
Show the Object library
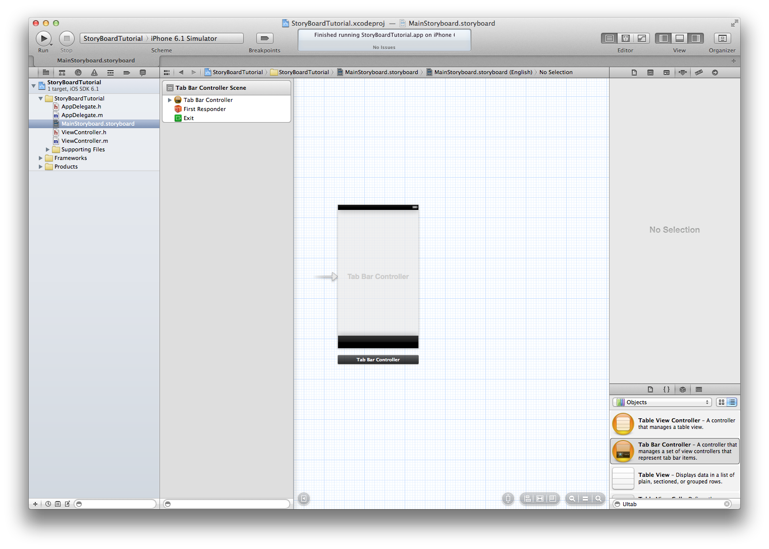point(683,390)
